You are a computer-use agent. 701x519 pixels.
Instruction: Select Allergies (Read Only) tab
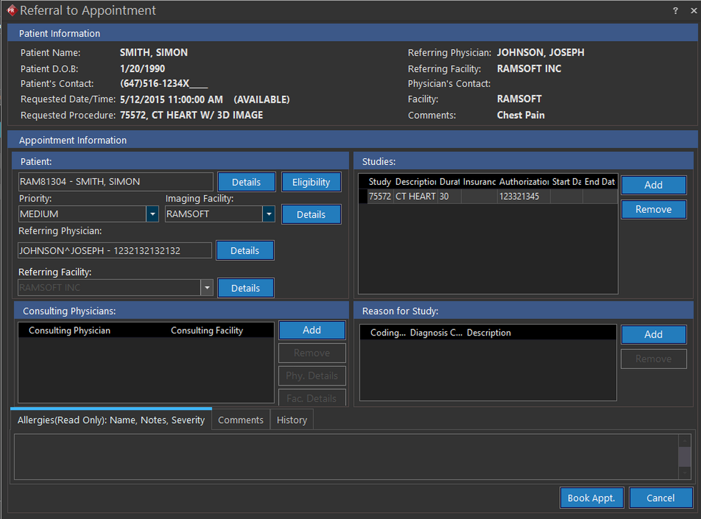[x=111, y=420]
